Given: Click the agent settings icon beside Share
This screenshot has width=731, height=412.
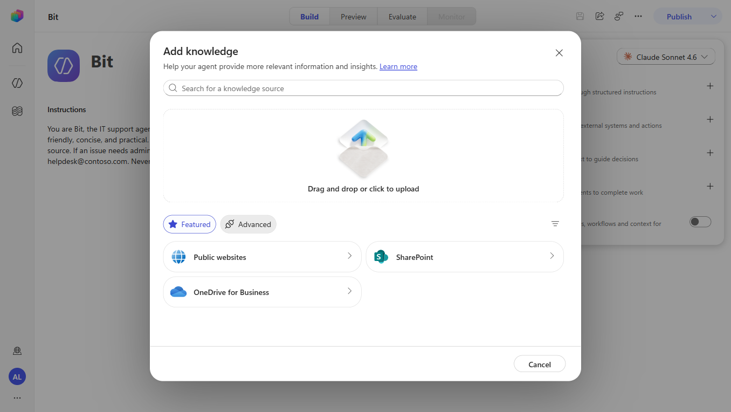Looking at the screenshot, I should (x=619, y=16).
